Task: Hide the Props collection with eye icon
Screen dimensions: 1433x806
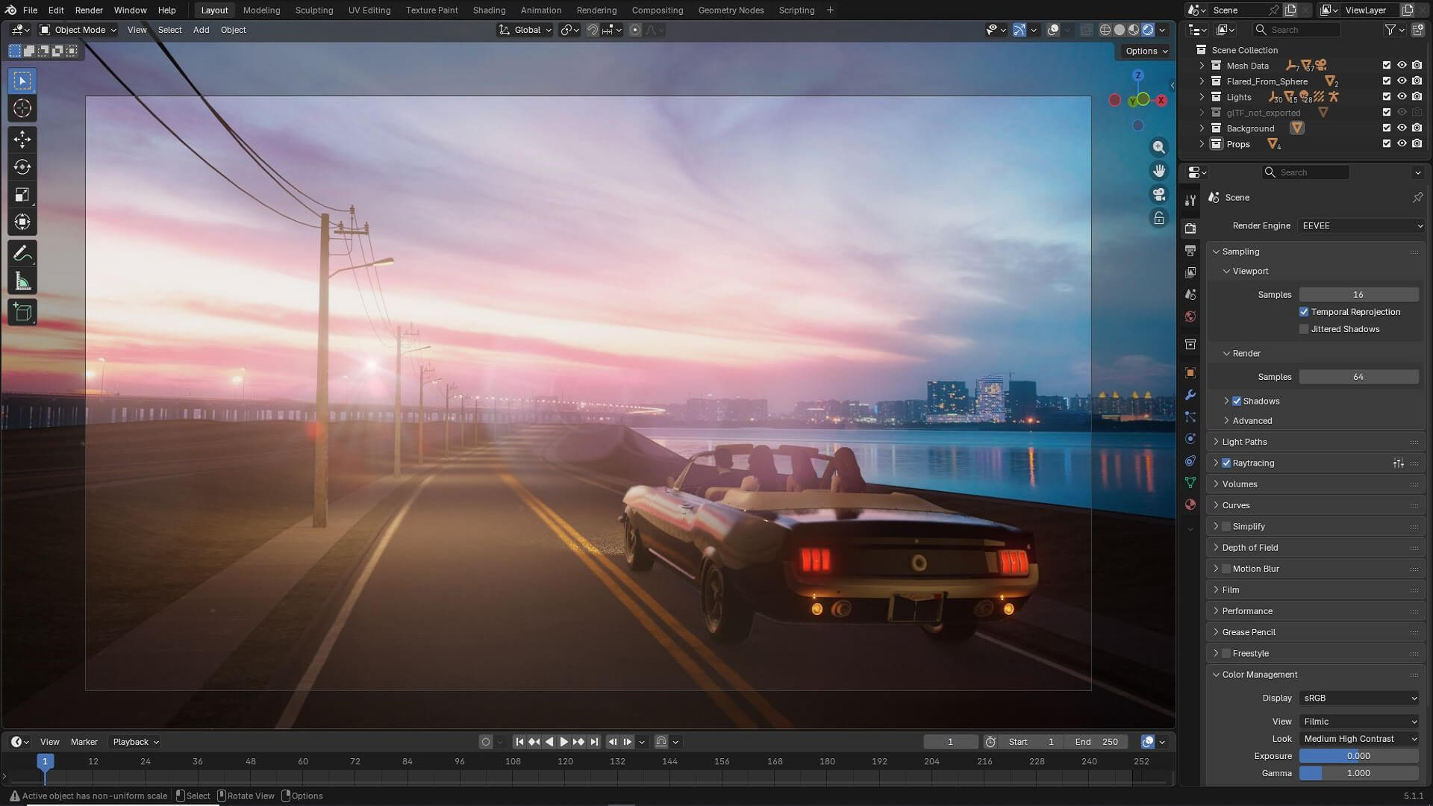Action: pos(1402,144)
